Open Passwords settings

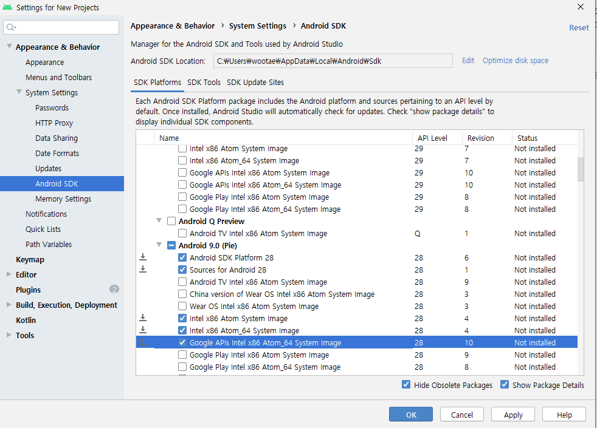click(x=52, y=108)
